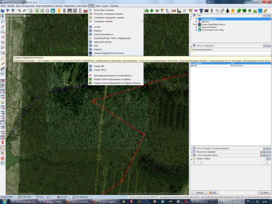Collapse the Relation Toolbox panel

pyautogui.click(x=192, y=159)
